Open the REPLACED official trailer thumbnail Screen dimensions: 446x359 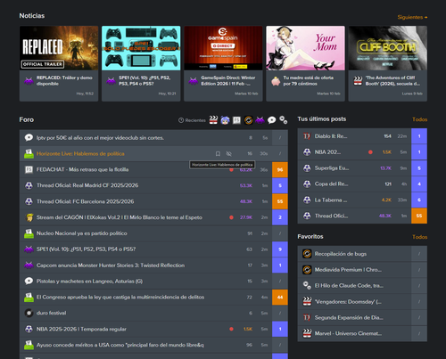point(59,48)
